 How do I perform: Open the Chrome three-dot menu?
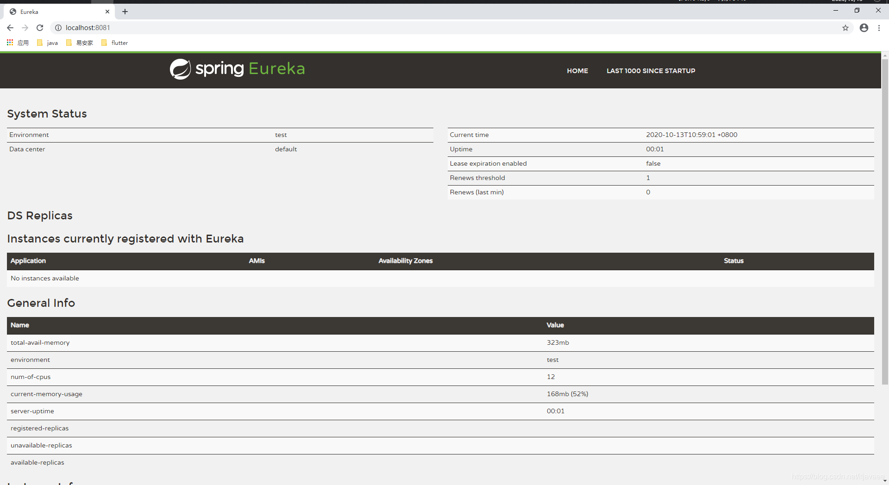pyautogui.click(x=879, y=28)
